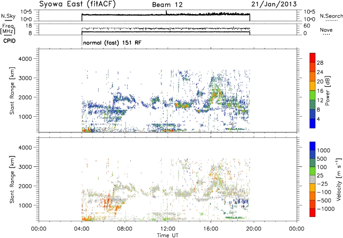The width and height of the screenshot is (343, 238).
Task: Click the 'Power [dB]' colorbar label
Action: 328,91
